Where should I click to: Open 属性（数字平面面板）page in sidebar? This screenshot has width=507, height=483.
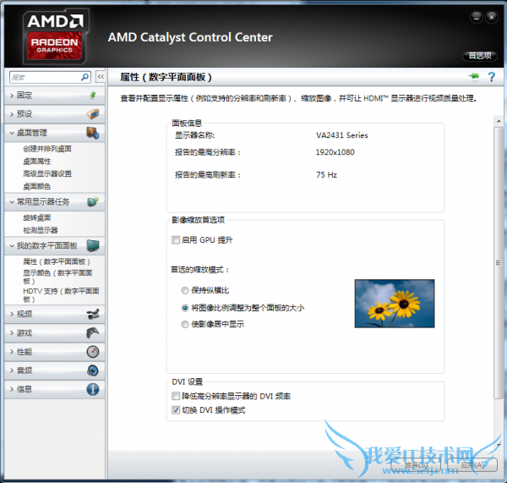coord(57,261)
